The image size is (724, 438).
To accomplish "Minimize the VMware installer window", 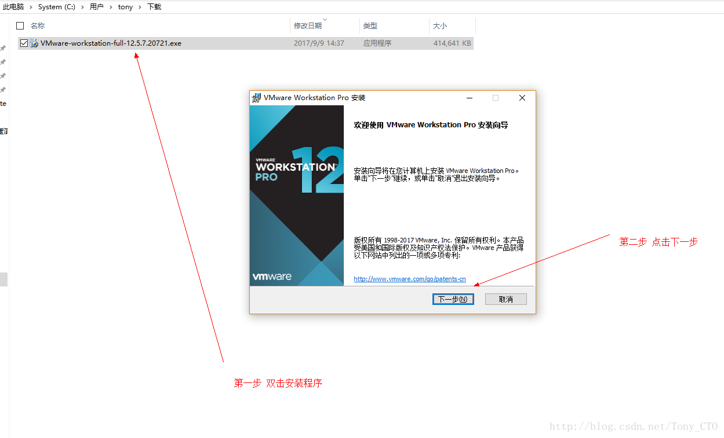I will 469,98.
